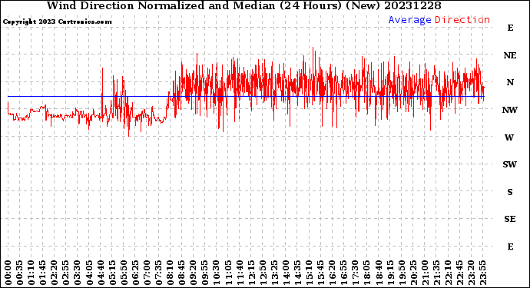Click the 02:20 time label
Image resolution: width=530 pixels, height=288 pixels.
pos(55,273)
